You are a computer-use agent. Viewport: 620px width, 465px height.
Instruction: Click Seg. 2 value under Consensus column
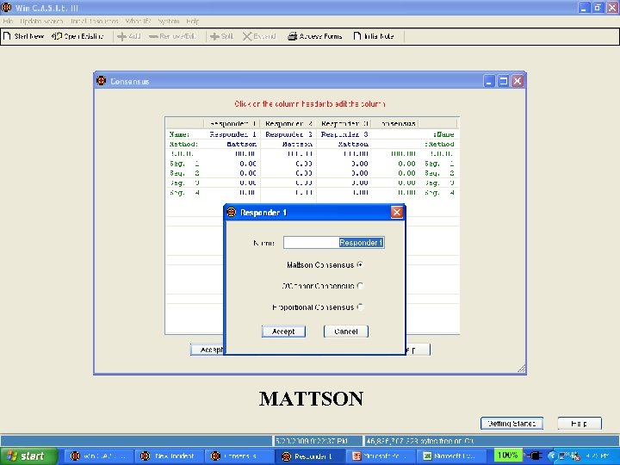pos(406,173)
